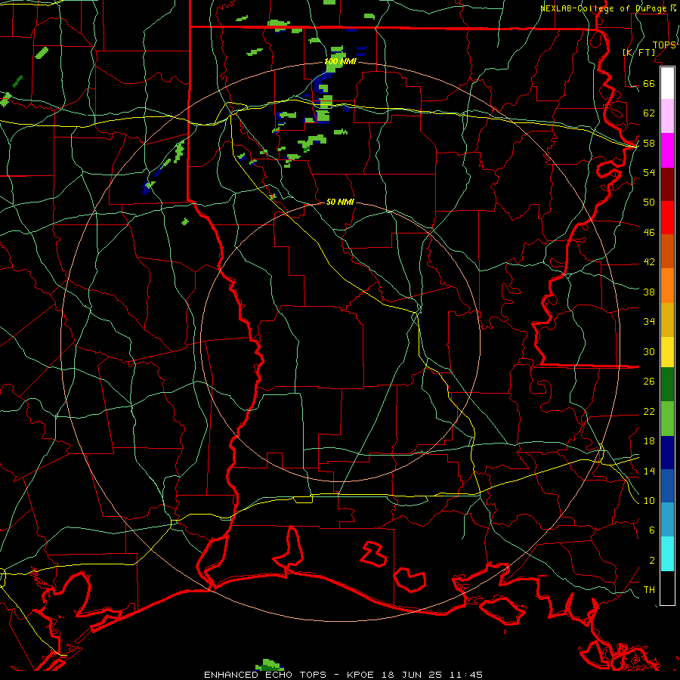Click the legend value 46
This screenshot has width=680, height=680.
(x=649, y=233)
